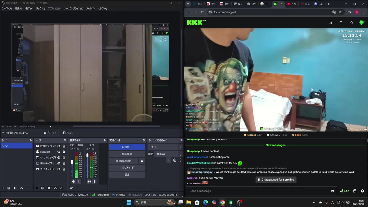Hide the ウィンドウキャプチャ source
Viewport: 368px width, 207px height.
59,158
